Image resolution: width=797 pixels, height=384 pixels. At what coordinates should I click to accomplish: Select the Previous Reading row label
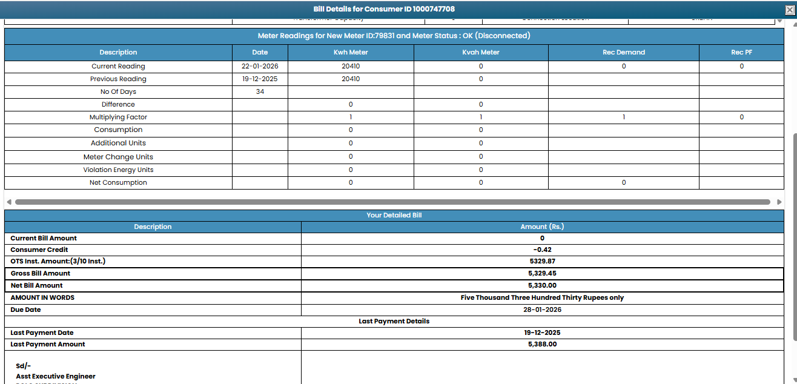tap(118, 79)
